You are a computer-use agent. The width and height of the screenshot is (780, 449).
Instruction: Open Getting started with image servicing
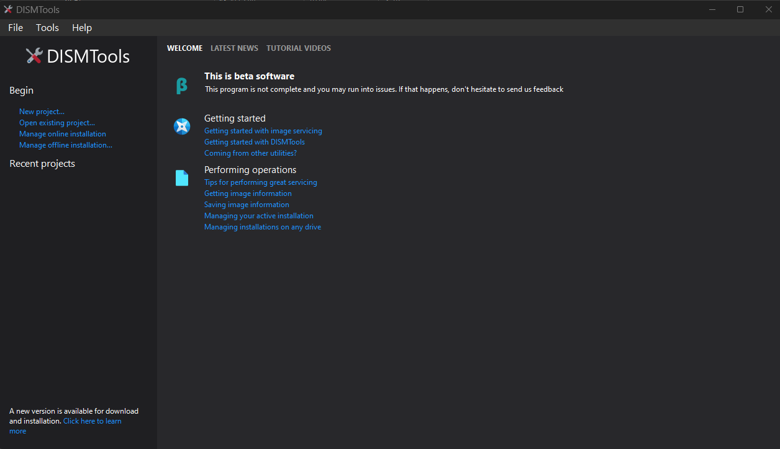tap(263, 131)
